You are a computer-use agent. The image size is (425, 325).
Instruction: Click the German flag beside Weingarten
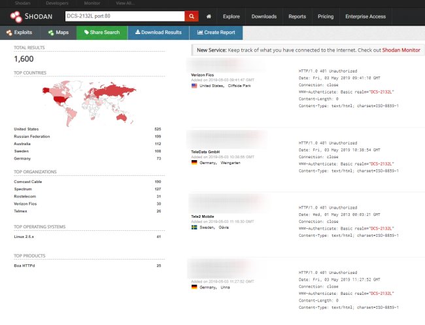pos(194,163)
